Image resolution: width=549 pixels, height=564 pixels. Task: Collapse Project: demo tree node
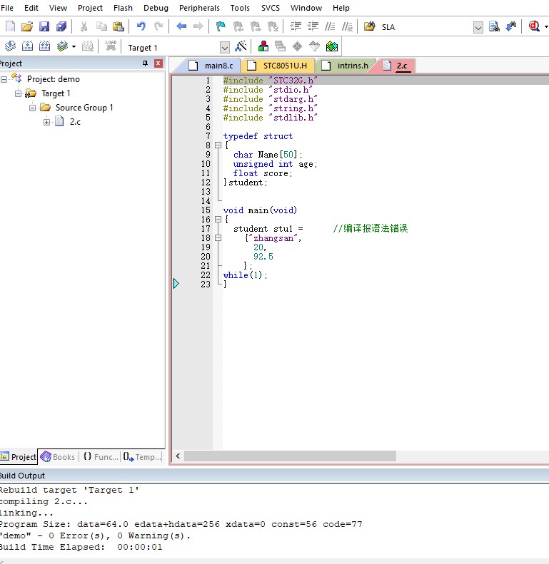(4, 79)
